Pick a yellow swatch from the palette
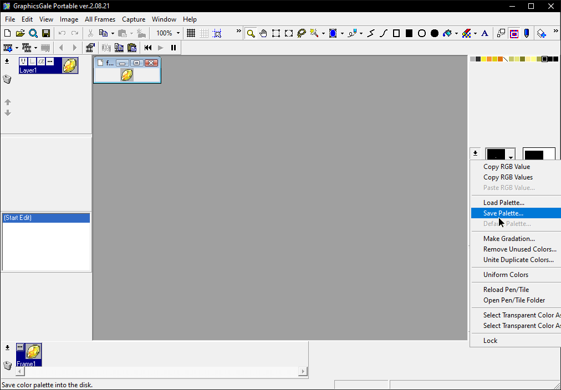This screenshot has height=390, width=561. coord(485,58)
